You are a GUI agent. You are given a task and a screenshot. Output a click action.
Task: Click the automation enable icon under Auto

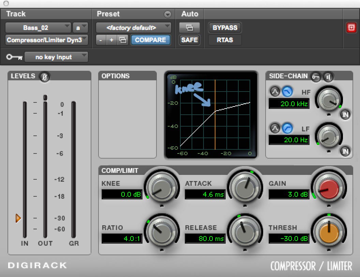coord(190,28)
